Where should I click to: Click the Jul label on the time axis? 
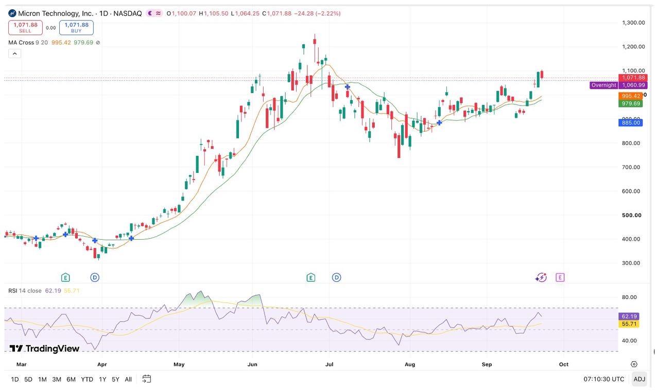[x=329, y=364]
